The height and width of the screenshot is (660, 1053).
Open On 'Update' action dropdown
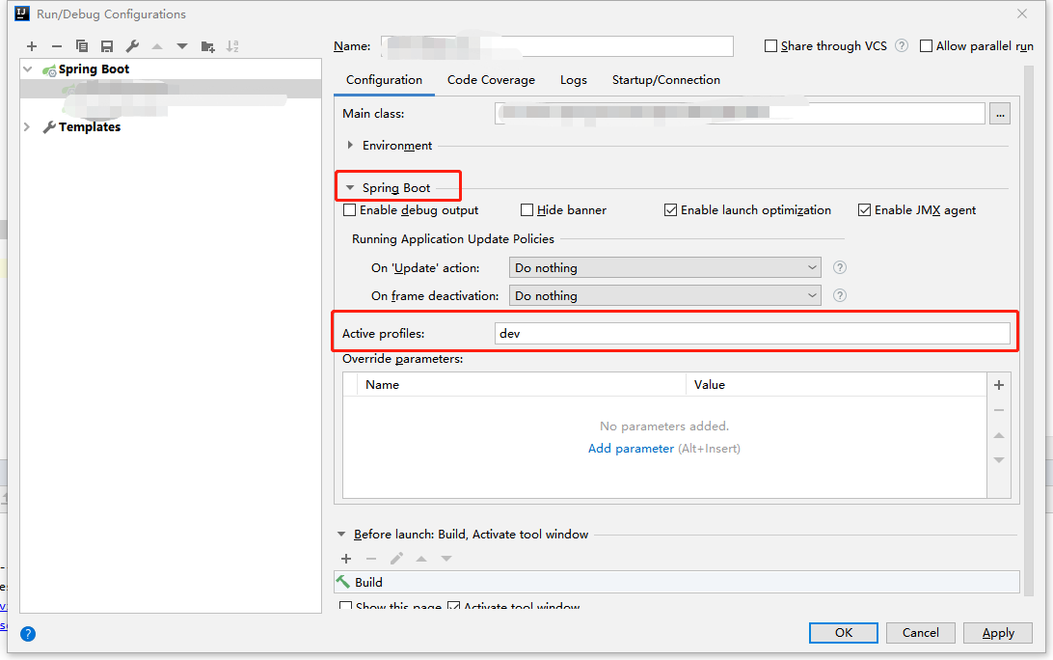coord(664,267)
